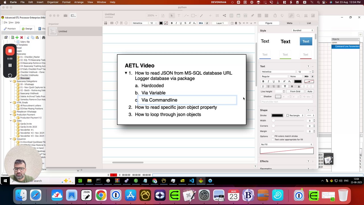Open the Layer 1 dropdown
Viewport: 364px width, 205px height.
point(220,23)
